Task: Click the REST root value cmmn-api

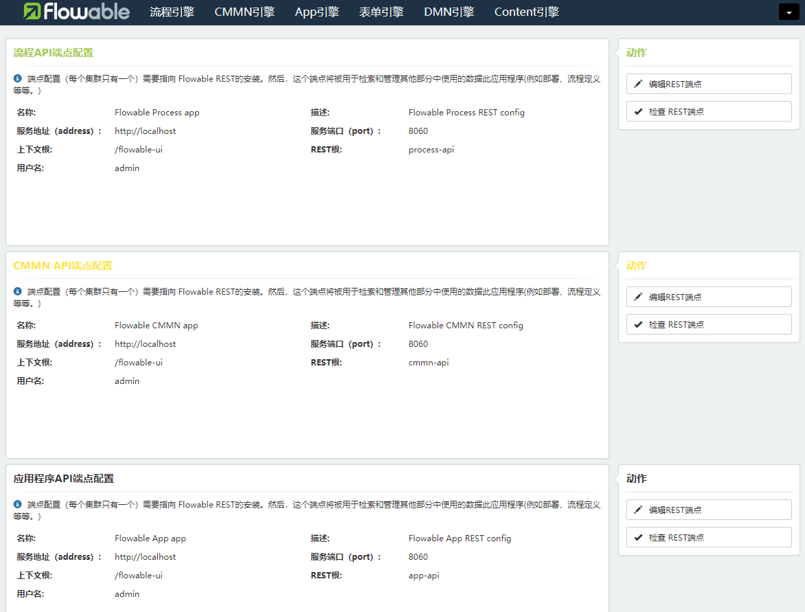Action: click(x=429, y=363)
